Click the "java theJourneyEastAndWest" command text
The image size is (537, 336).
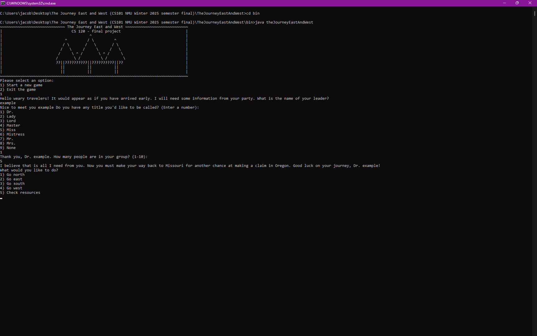[x=284, y=22]
